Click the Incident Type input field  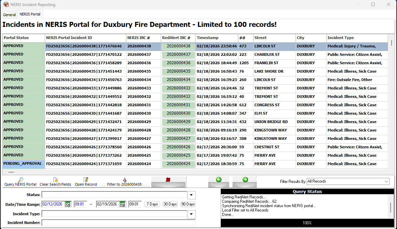(x=115, y=214)
